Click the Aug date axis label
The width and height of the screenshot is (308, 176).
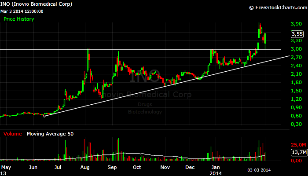[85, 167]
